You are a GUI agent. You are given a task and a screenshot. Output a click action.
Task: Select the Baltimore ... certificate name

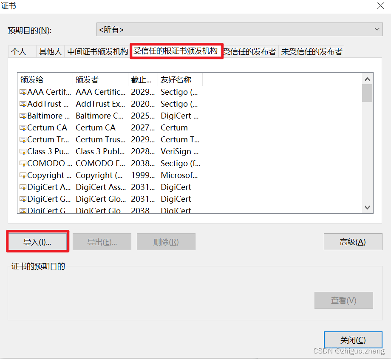[48, 116]
